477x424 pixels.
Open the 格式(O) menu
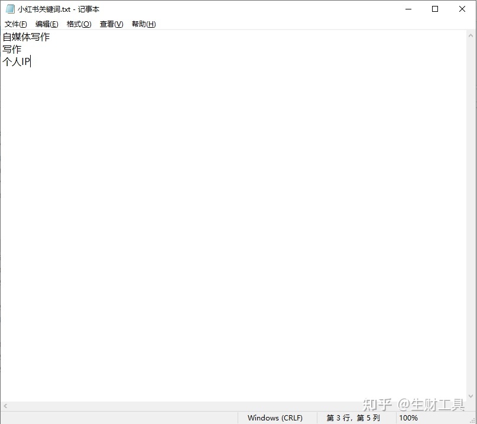coord(79,24)
